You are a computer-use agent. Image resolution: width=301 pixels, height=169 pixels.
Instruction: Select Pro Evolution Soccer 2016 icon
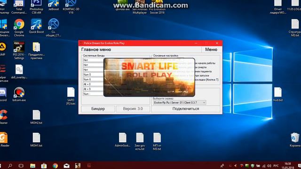pos(157,7)
